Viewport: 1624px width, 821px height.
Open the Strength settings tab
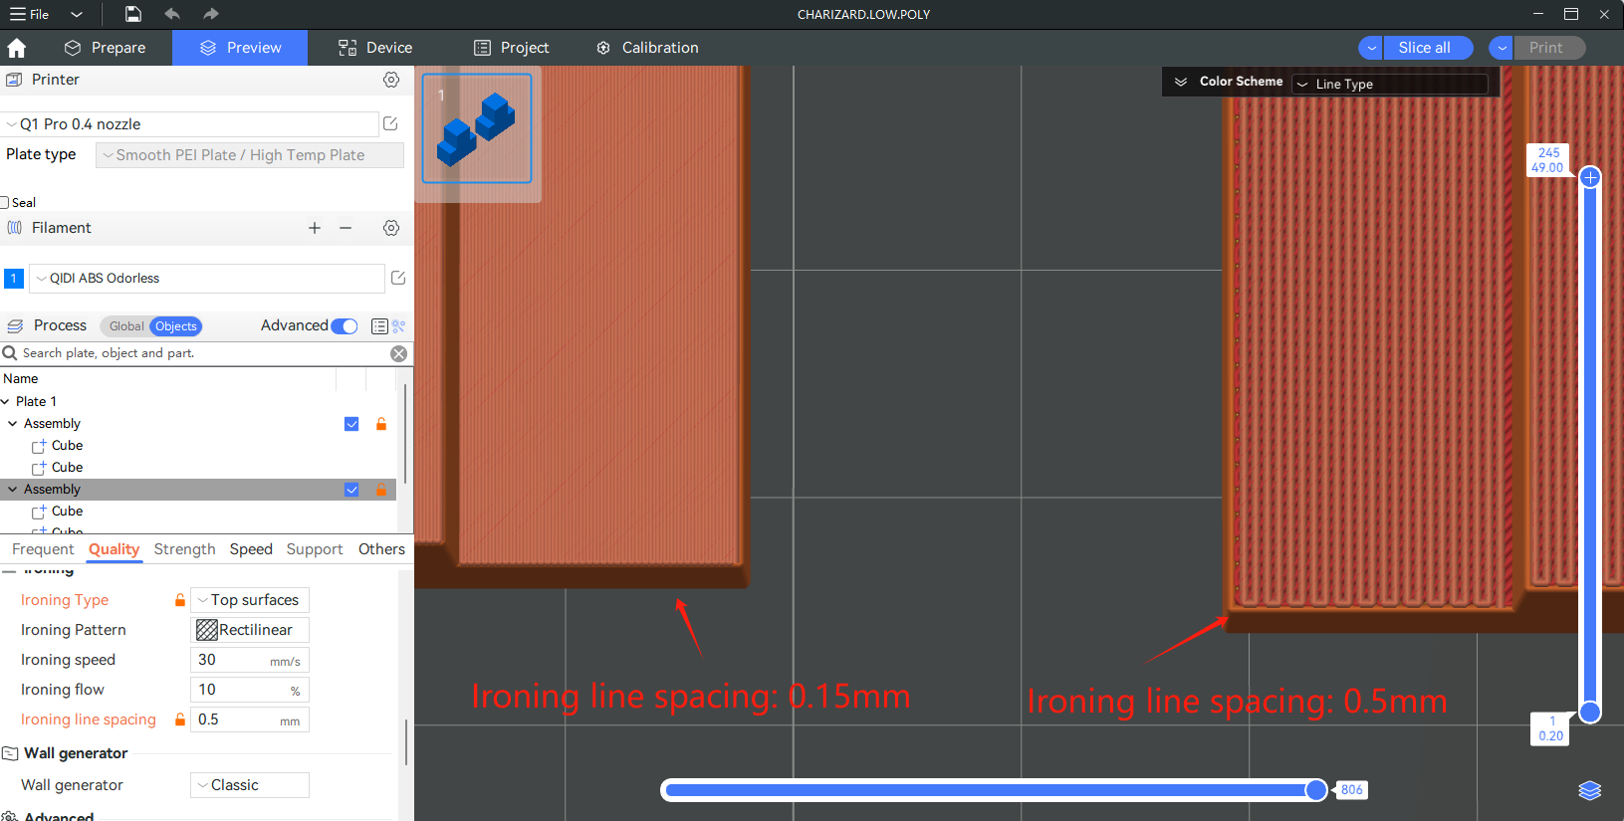pyautogui.click(x=184, y=549)
